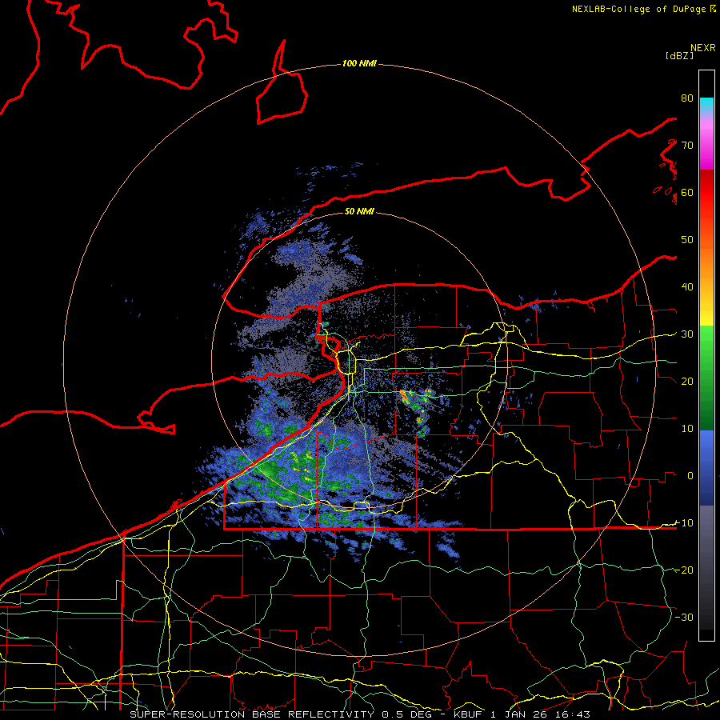Click the 10 value on the dBZ scale

coord(687,429)
